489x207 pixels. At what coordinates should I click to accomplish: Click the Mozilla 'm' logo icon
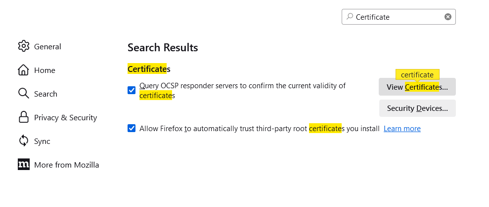[23, 165]
